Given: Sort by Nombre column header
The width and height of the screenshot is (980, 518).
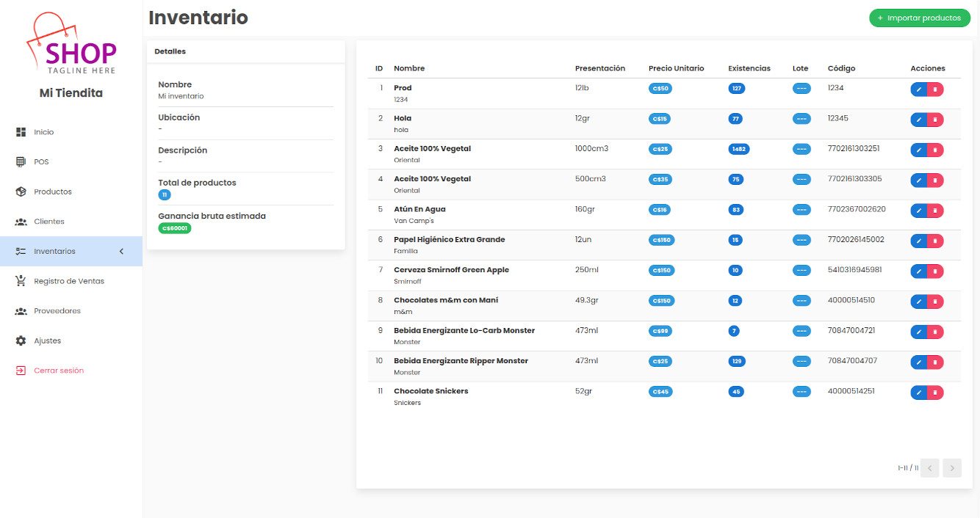Looking at the screenshot, I should (409, 68).
